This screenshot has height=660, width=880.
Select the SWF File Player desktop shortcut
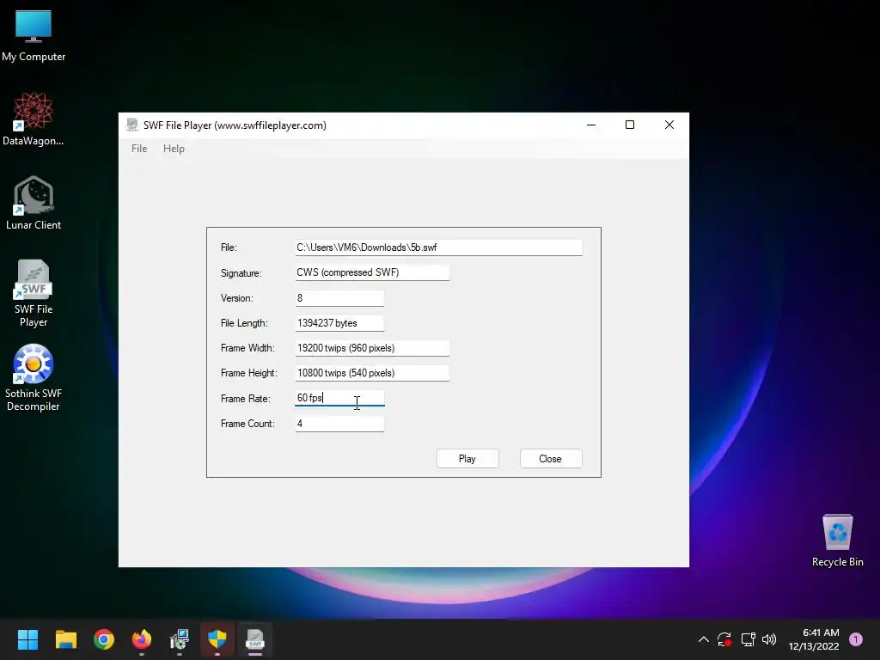tap(34, 294)
